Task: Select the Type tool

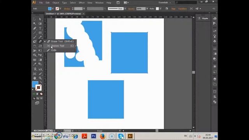Action: point(40,28)
